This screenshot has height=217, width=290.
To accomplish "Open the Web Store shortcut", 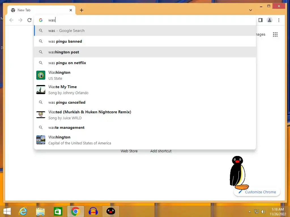I will [129, 151].
